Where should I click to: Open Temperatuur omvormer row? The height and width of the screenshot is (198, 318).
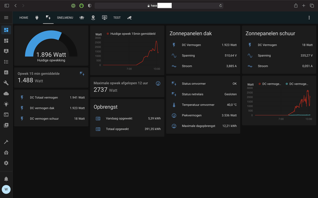click(203, 105)
